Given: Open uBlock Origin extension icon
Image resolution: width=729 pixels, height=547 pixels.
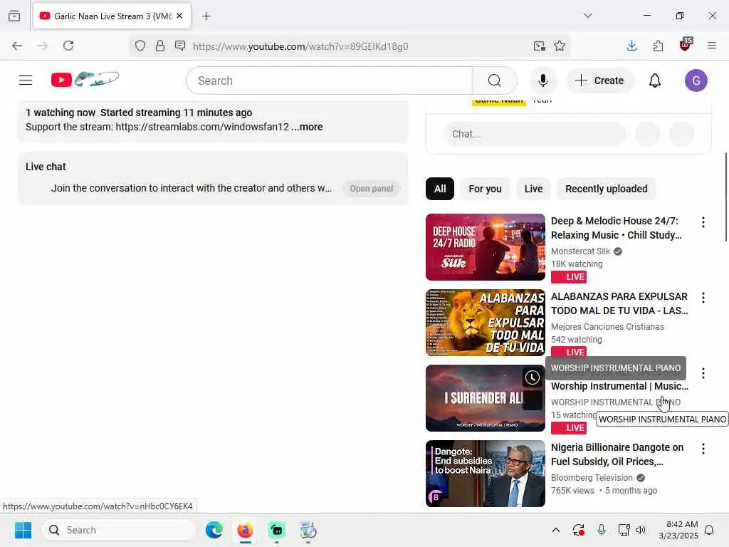Looking at the screenshot, I should 686,45.
